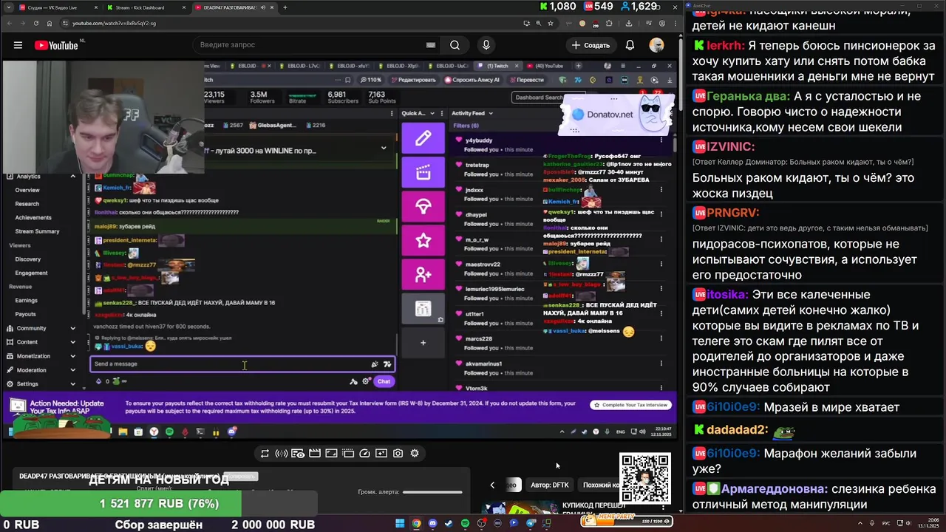
Task: Collapse the Analytics sidebar section
Action: [72, 177]
